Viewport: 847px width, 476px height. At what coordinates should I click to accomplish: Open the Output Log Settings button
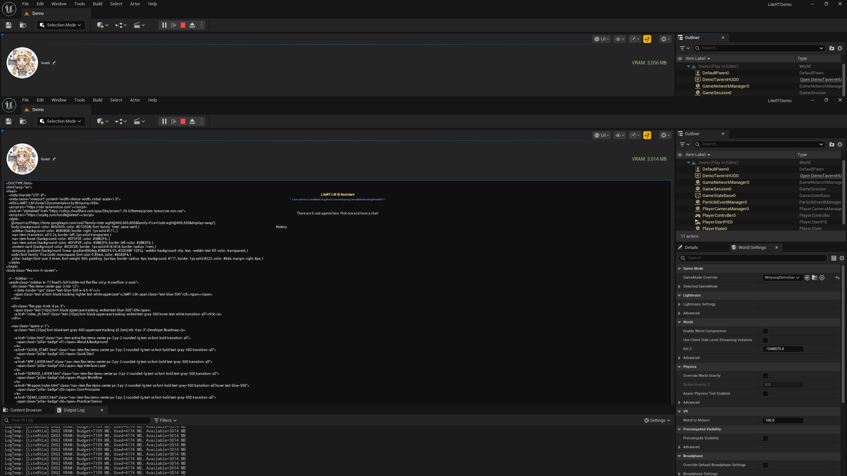(657, 420)
